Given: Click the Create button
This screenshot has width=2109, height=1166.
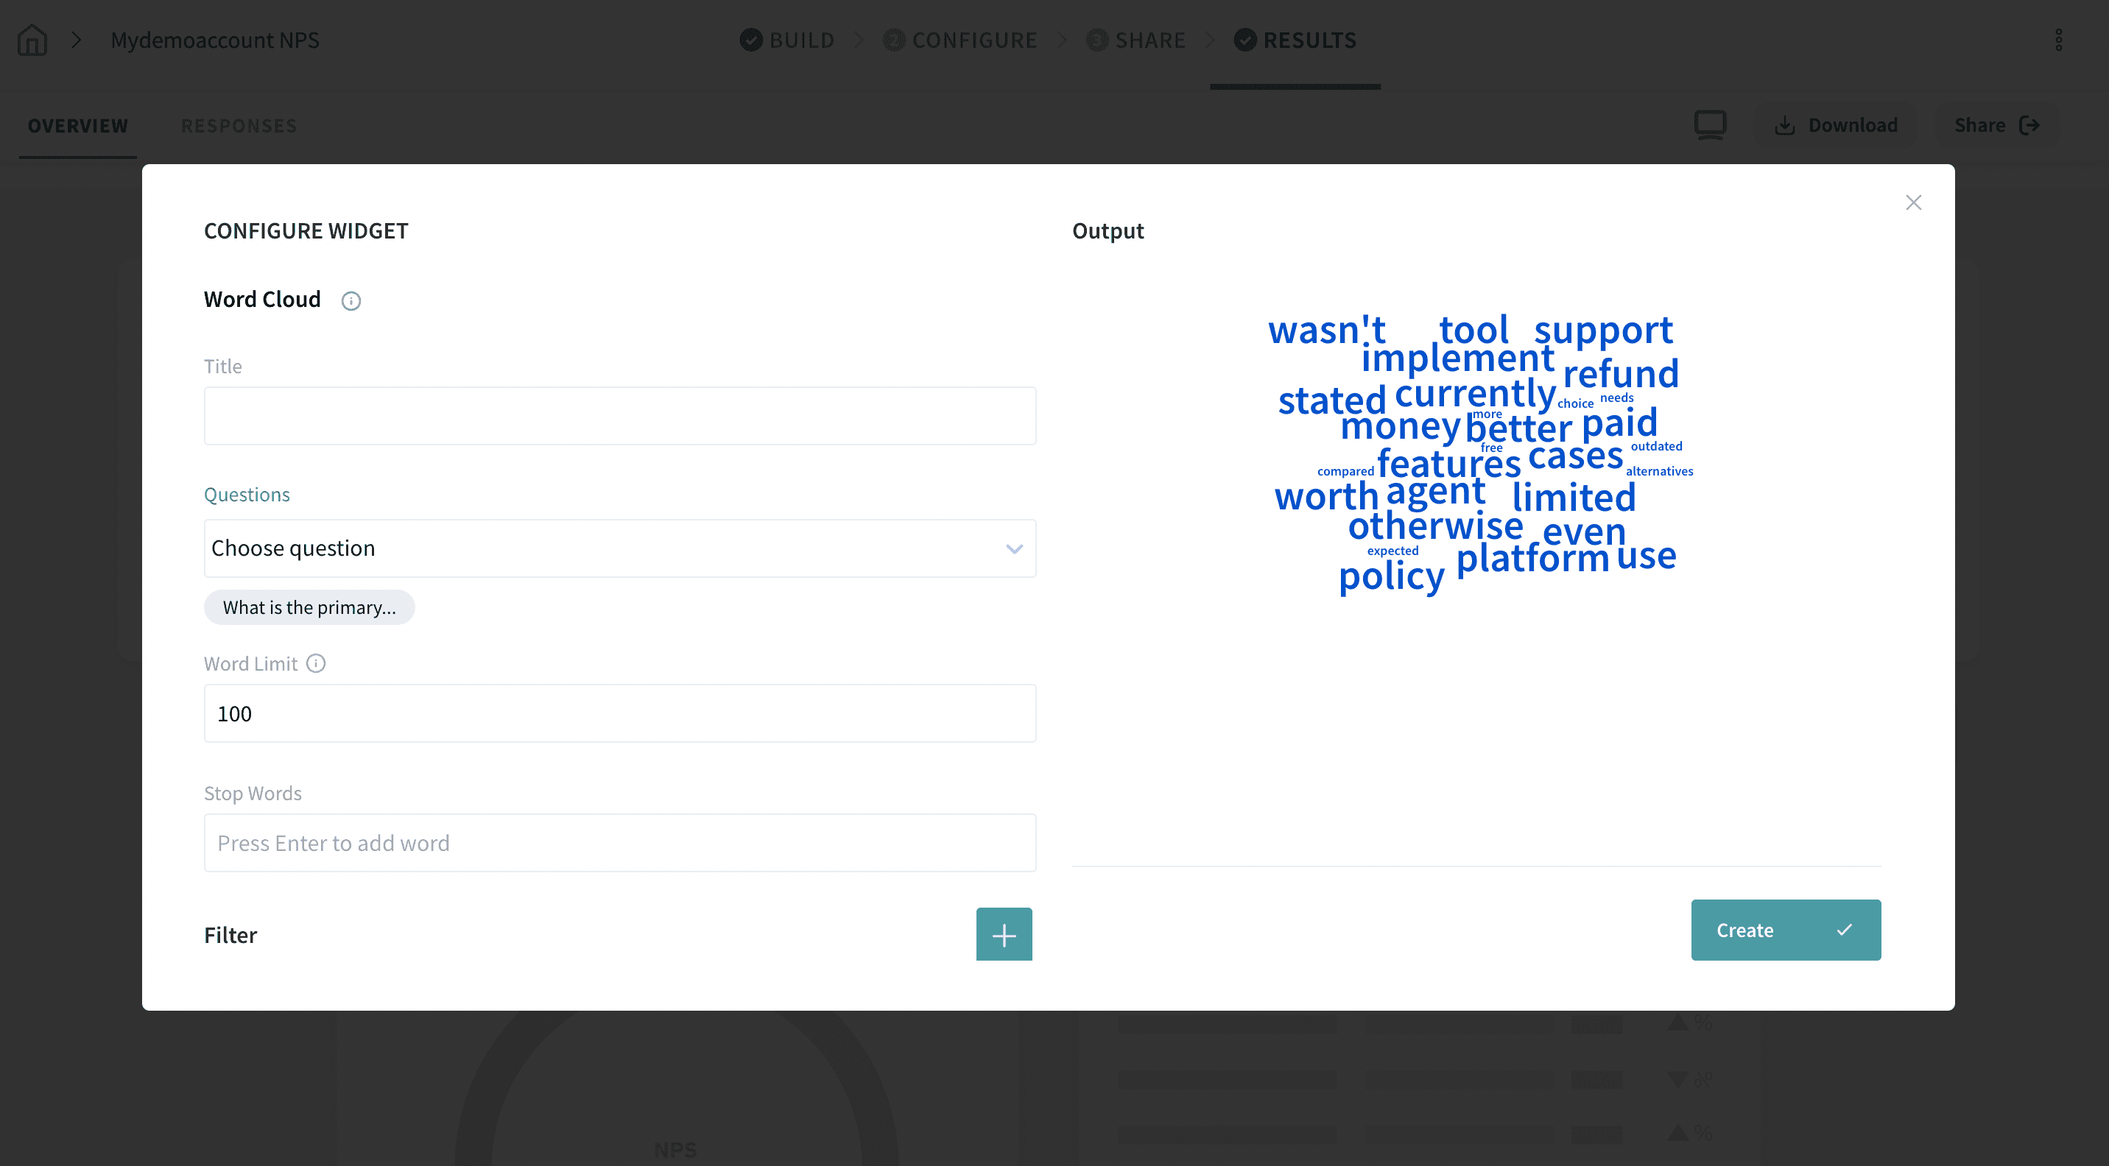Looking at the screenshot, I should (1785, 930).
